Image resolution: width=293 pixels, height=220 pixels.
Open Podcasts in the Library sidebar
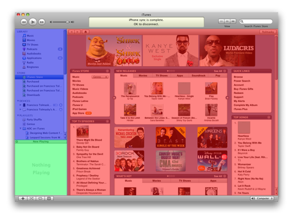click(32, 49)
